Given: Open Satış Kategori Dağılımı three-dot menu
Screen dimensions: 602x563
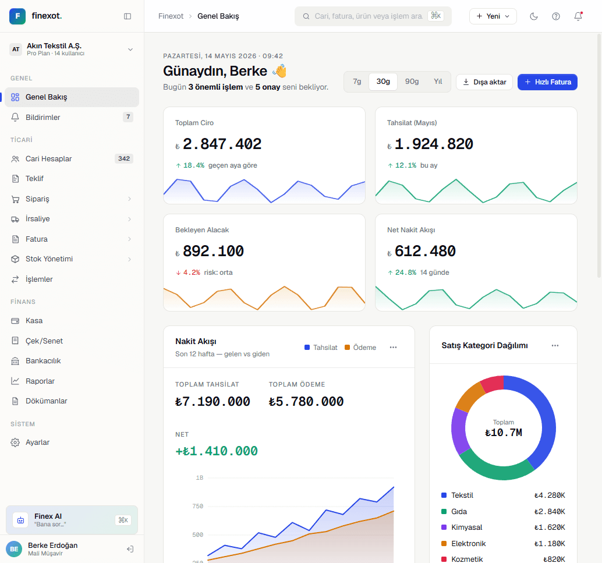Looking at the screenshot, I should [555, 345].
